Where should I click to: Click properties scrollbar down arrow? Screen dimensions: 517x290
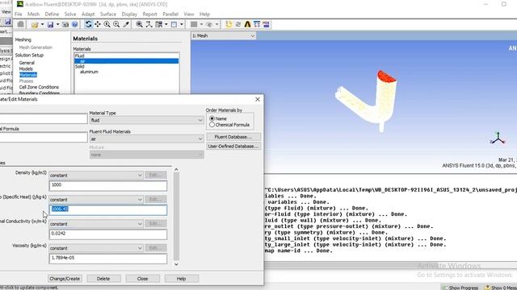176,264
